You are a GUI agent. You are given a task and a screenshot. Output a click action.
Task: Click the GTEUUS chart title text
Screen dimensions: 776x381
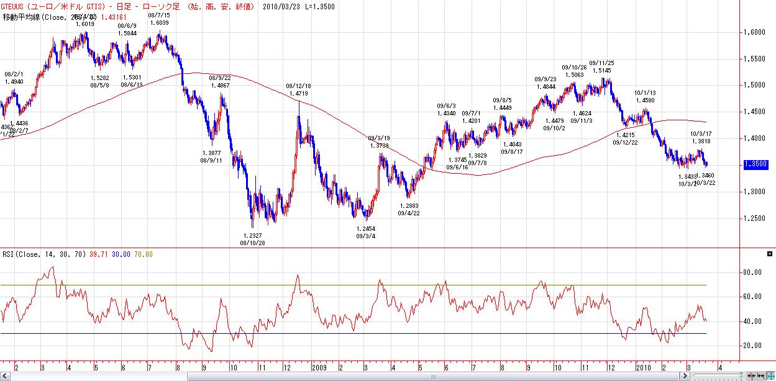[x=127, y=6]
